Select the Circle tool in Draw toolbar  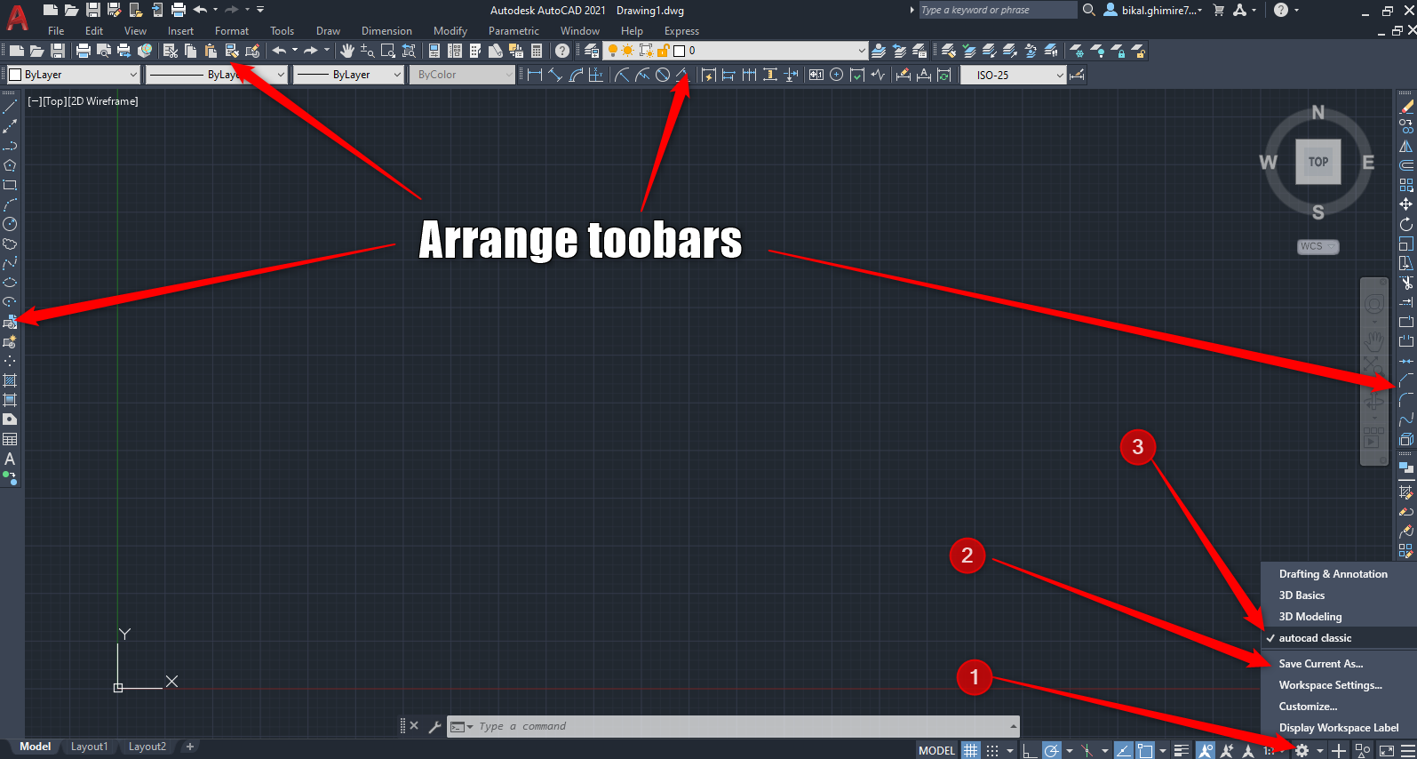point(10,224)
